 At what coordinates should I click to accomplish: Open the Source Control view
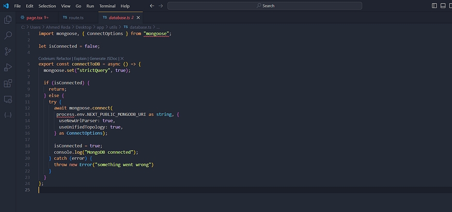tap(8, 51)
